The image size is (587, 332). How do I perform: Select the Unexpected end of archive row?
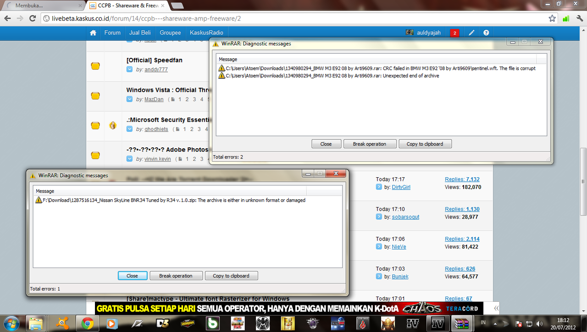coord(329,76)
